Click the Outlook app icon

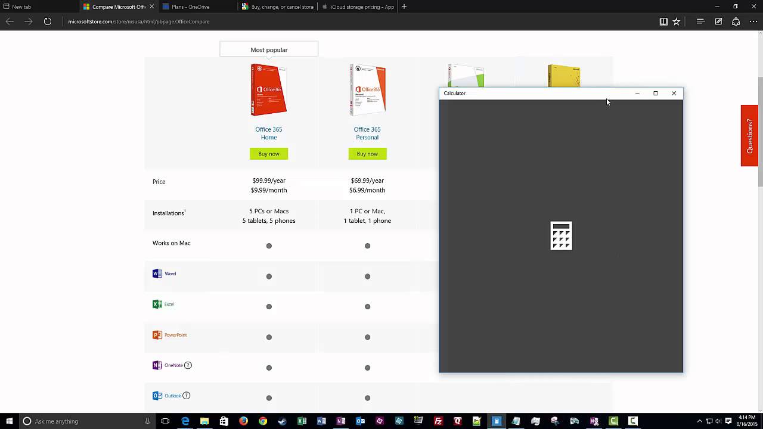coord(157,396)
